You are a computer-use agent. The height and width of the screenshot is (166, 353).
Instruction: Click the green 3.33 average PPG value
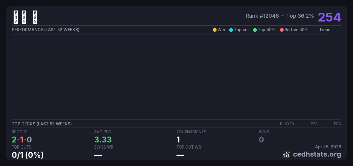click(103, 140)
